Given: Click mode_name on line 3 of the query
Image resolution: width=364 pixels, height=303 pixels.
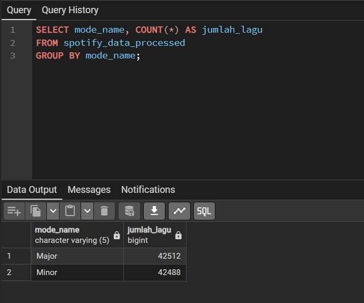Looking at the screenshot, I should (111, 56).
